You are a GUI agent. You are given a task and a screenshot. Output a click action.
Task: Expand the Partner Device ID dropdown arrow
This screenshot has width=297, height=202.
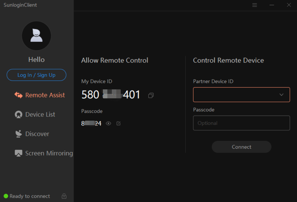click(281, 95)
